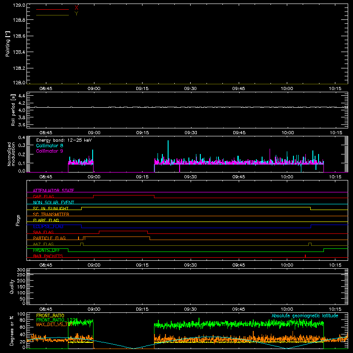Click the magenta 'Collimator 9' legend entry
The image size is (353, 353).
pyautogui.click(x=49, y=151)
